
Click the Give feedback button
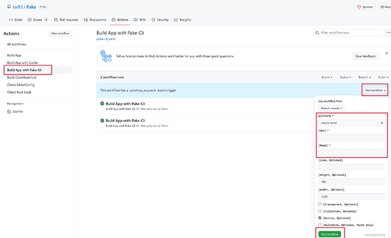click(x=365, y=56)
